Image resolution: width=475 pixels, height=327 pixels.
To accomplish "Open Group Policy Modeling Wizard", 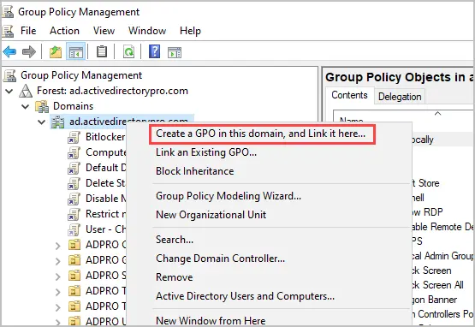I will [x=229, y=196].
